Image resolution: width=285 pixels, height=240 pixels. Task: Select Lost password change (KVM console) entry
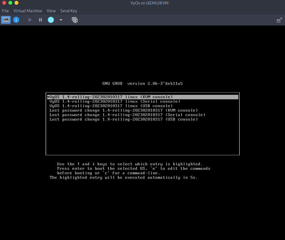click(x=143, y=110)
